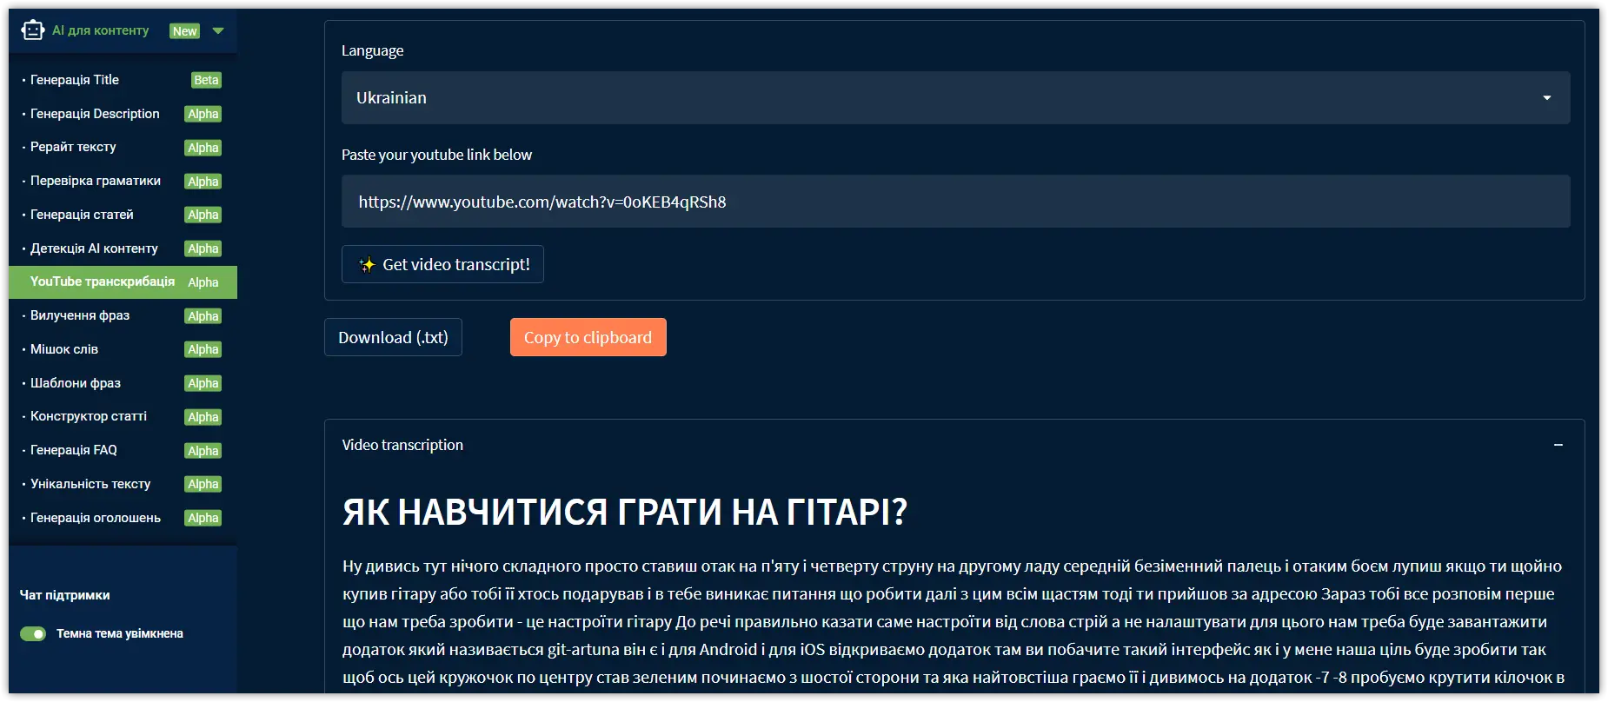1608x702 pixels.
Task: Open Мішок слів tool
Action: [64, 349]
